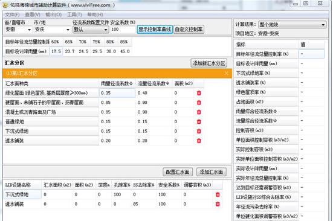Open the 文件(F) menu
The width and height of the screenshot is (333, 221).
pyautogui.click(x=12, y=14)
